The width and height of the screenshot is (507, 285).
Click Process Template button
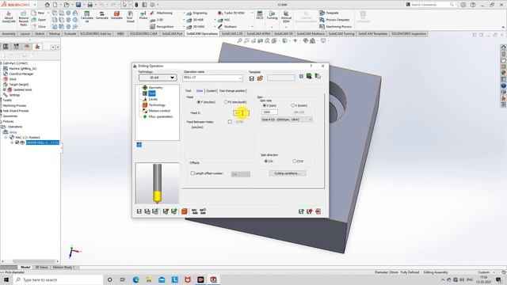pos(334,20)
